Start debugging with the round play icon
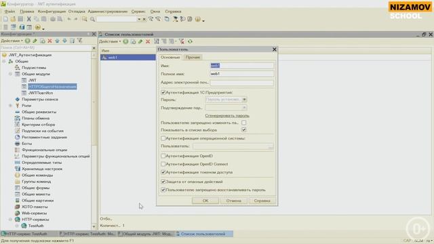Image resolution: width=434 pixels, height=244 pixels. coord(38,27)
